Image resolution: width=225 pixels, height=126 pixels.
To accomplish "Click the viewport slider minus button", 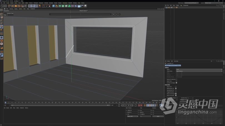I will coord(119,14).
